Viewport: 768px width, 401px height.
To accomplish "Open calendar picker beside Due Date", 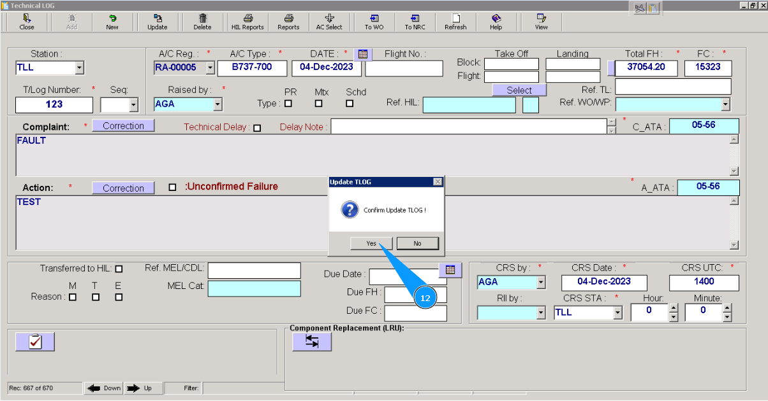I will [x=450, y=270].
